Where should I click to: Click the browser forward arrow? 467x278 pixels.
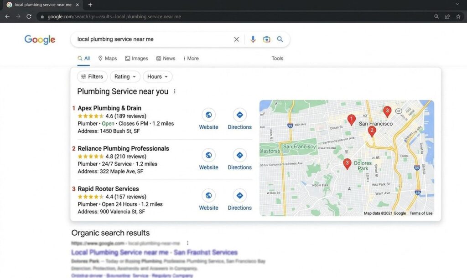point(18,17)
